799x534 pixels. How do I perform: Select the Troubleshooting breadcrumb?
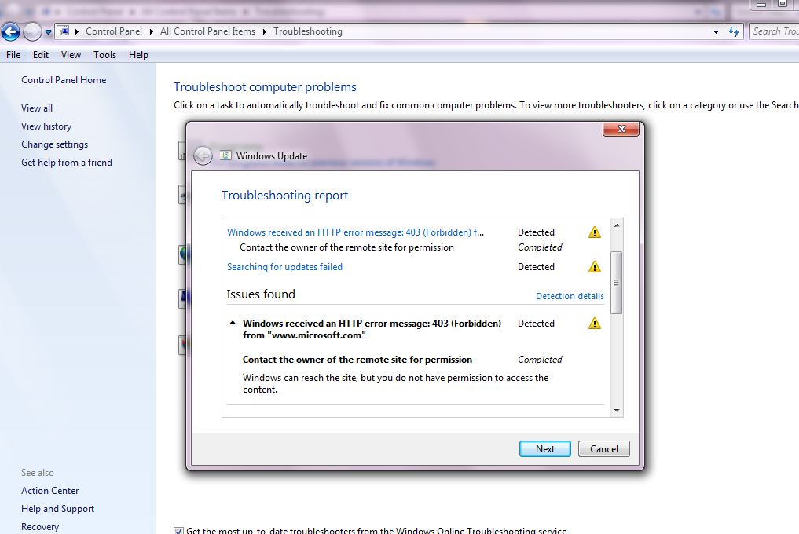308,31
